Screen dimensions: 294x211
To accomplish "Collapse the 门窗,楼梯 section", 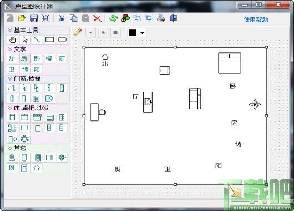I will coord(10,78).
